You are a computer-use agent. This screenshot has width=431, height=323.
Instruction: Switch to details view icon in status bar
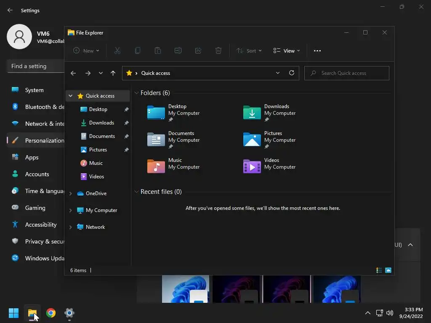(379, 270)
